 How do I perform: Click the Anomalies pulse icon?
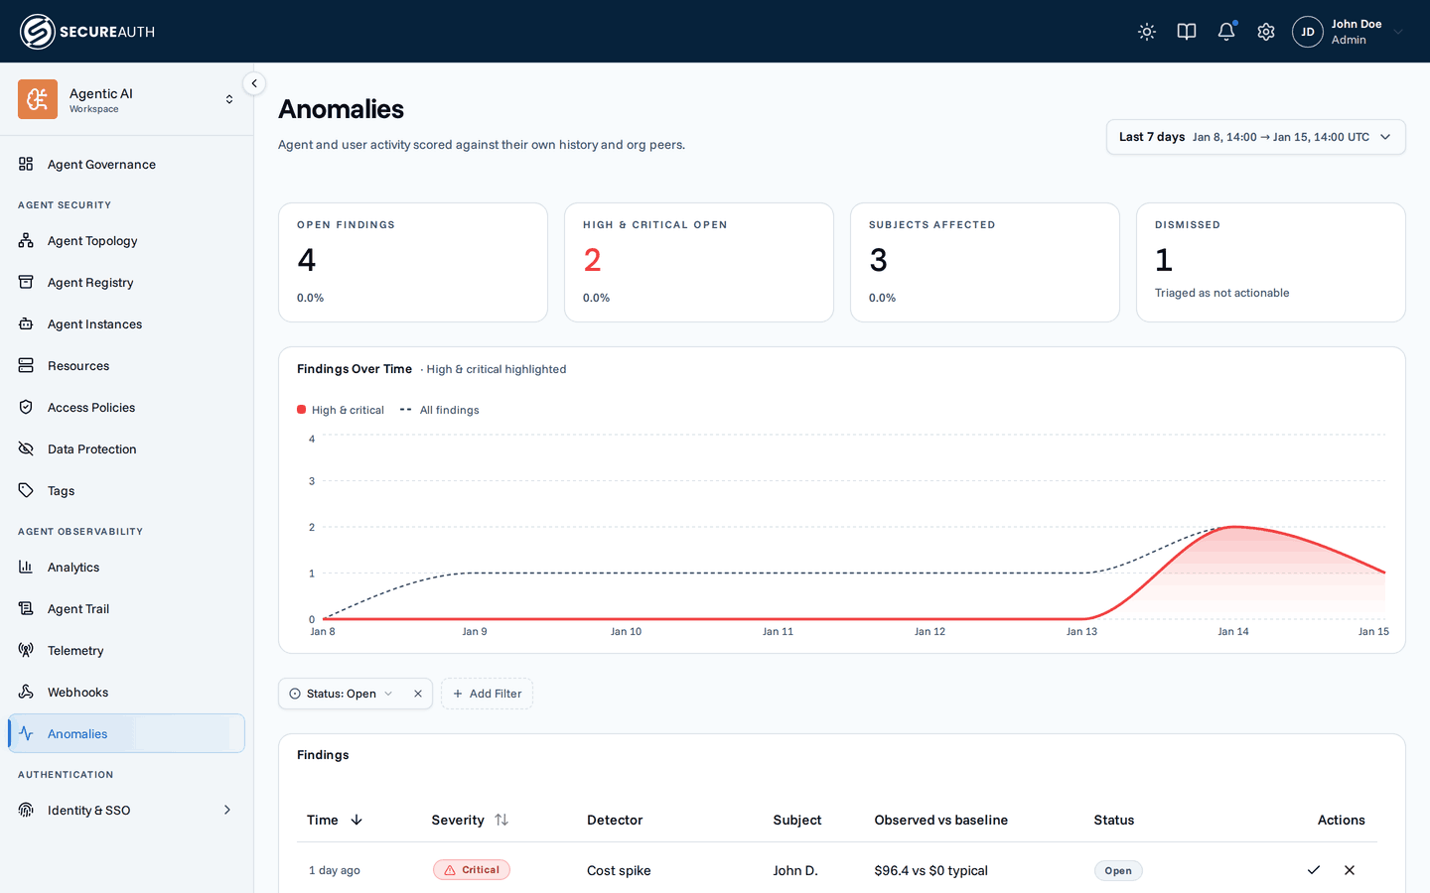pyautogui.click(x=26, y=733)
